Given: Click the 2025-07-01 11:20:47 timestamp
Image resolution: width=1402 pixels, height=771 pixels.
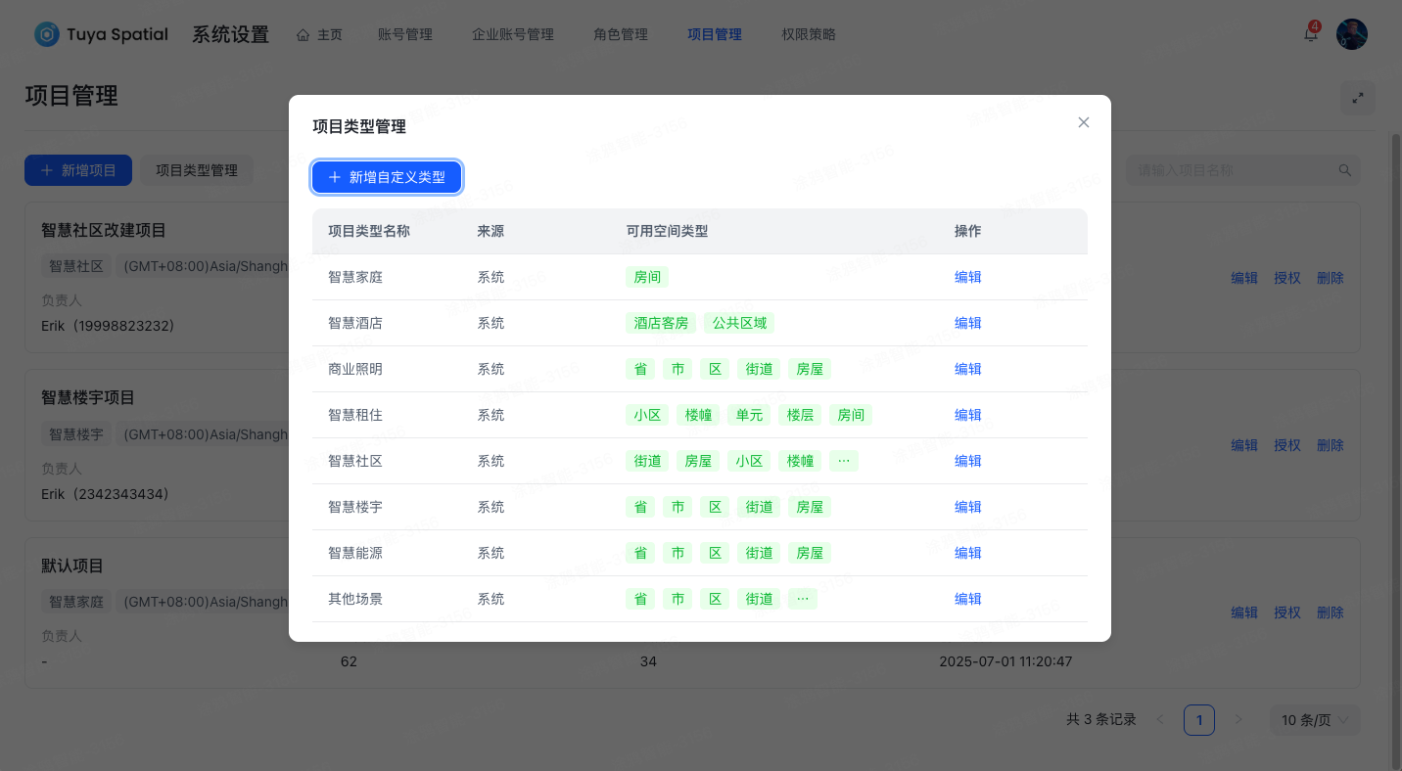Looking at the screenshot, I should click(1005, 661).
